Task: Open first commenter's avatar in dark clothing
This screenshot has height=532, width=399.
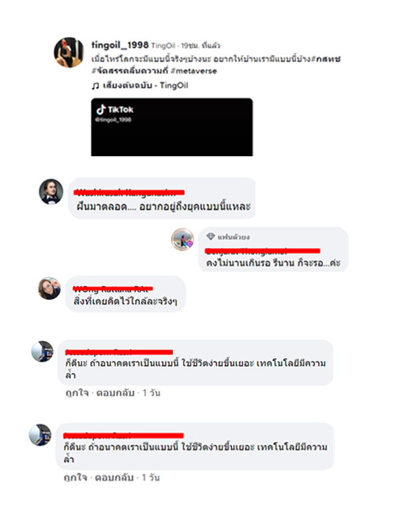Action: (x=51, y=192)
